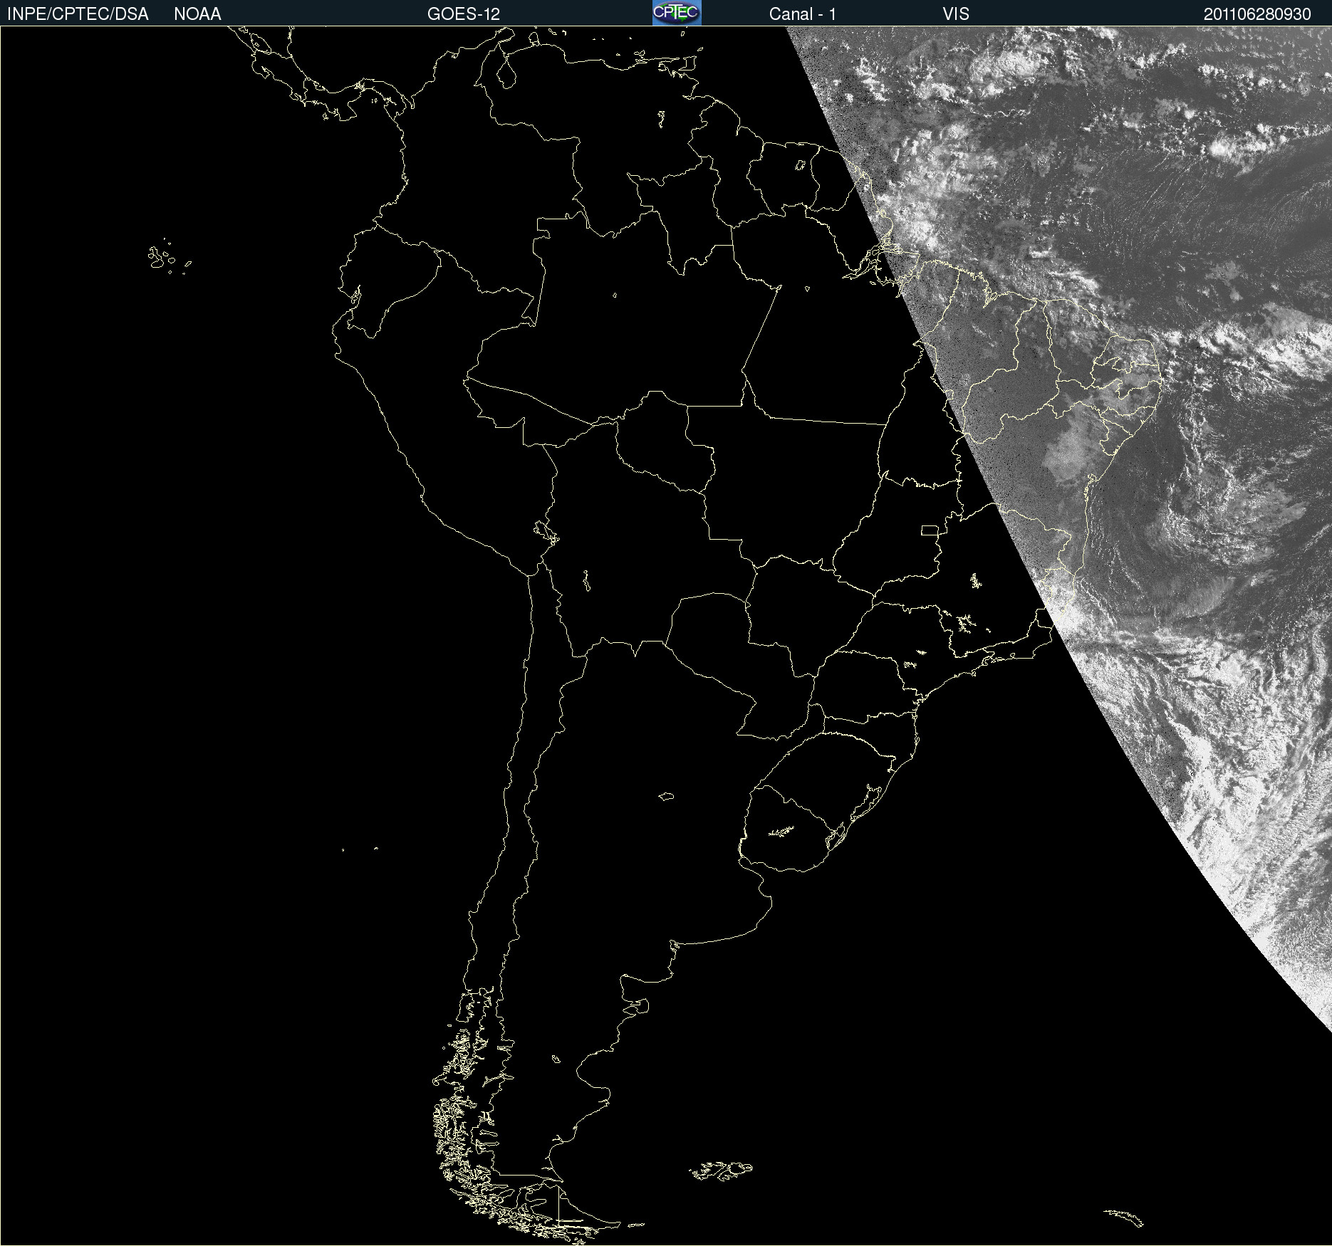Viewport: 1332px width, 1246px height.
Task: Click the Canal - 1 label
Action: pyautogui.click(x=803, y=14)
